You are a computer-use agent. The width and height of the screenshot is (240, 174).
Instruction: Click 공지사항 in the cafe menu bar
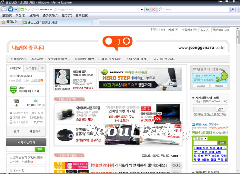click(x=37, y=59)
